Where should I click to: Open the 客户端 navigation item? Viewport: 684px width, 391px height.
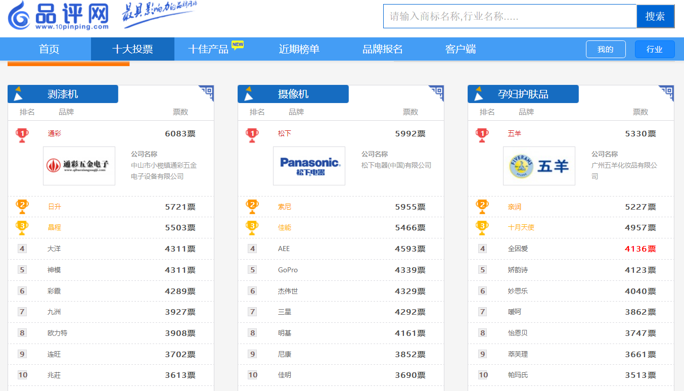[461, 49]
